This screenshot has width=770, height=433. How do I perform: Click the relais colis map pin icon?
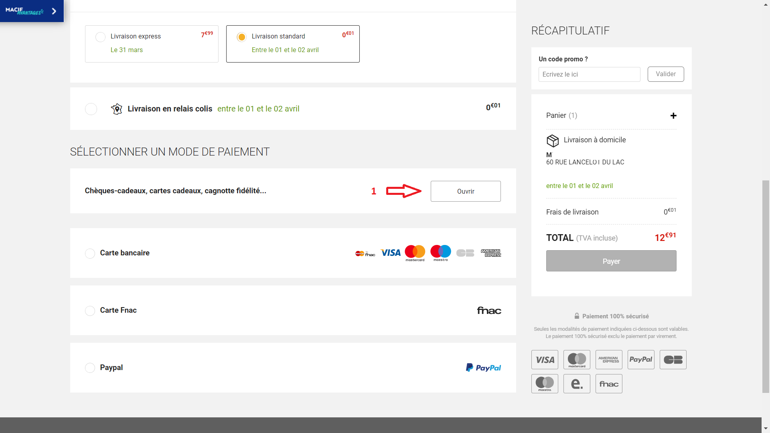[116, 109]
